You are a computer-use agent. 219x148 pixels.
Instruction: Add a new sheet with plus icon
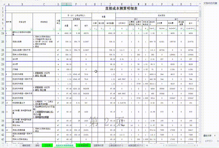click(x=147, y=146)
